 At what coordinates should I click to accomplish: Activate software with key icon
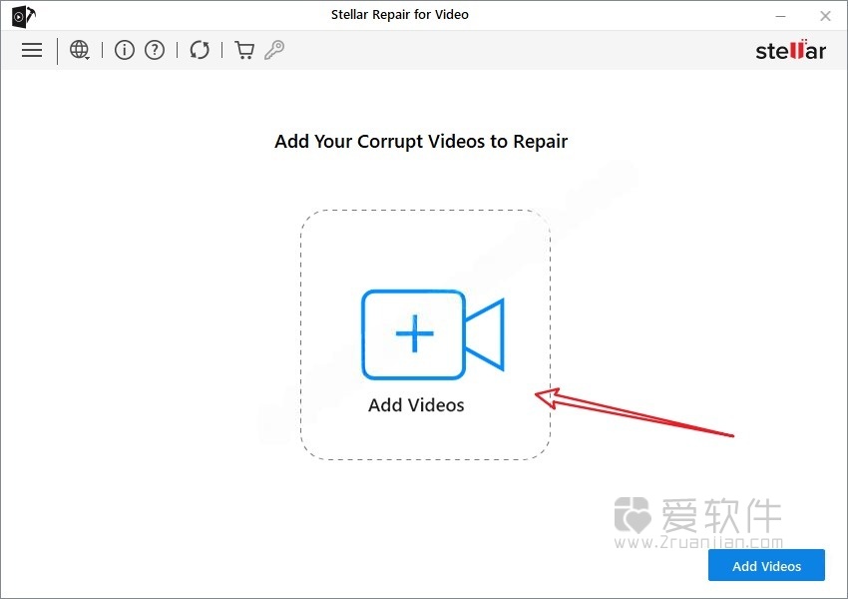[274, 50]
